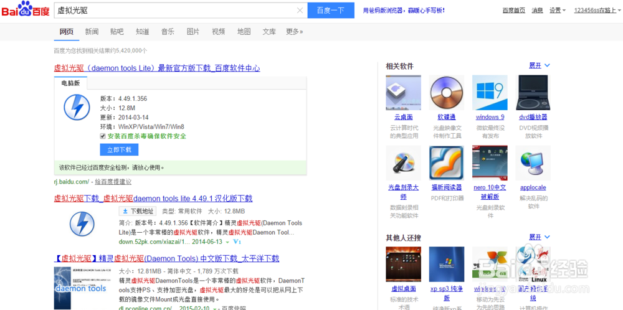The height and width of the screenshot is (310, 623).
Task: Open applocale software icon
Action: tap(533, 162)
